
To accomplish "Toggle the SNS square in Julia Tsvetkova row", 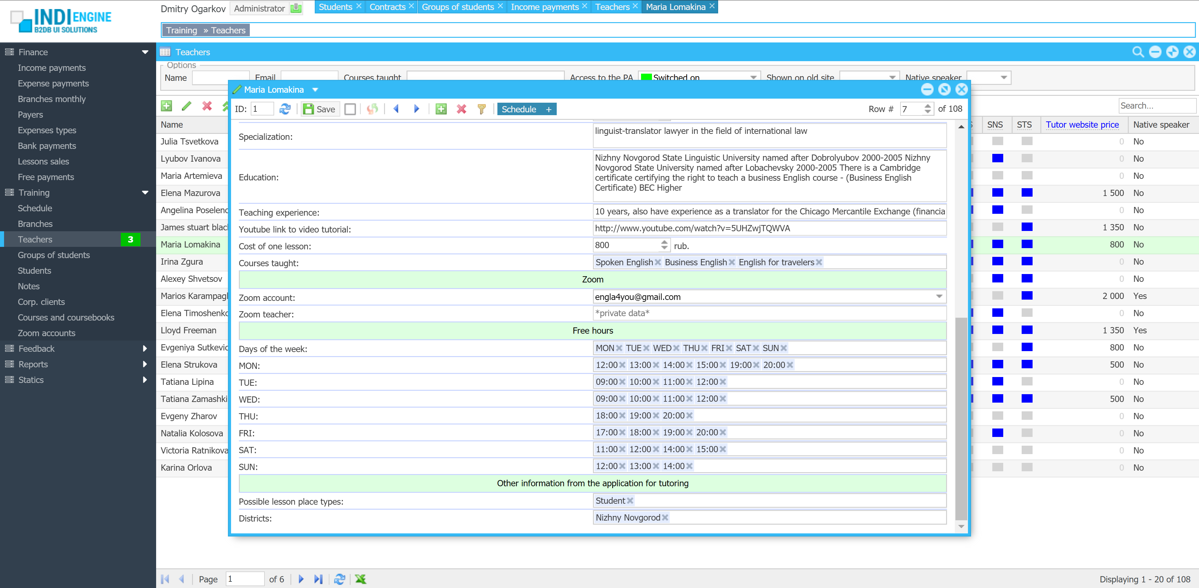I will pos(997,141).
